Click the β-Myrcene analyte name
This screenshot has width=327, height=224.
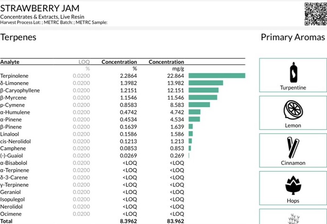(x=13, y=98)
